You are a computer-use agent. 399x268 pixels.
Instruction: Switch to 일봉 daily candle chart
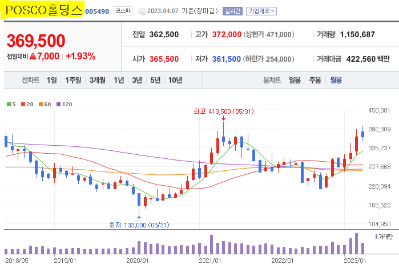(295, 80)
